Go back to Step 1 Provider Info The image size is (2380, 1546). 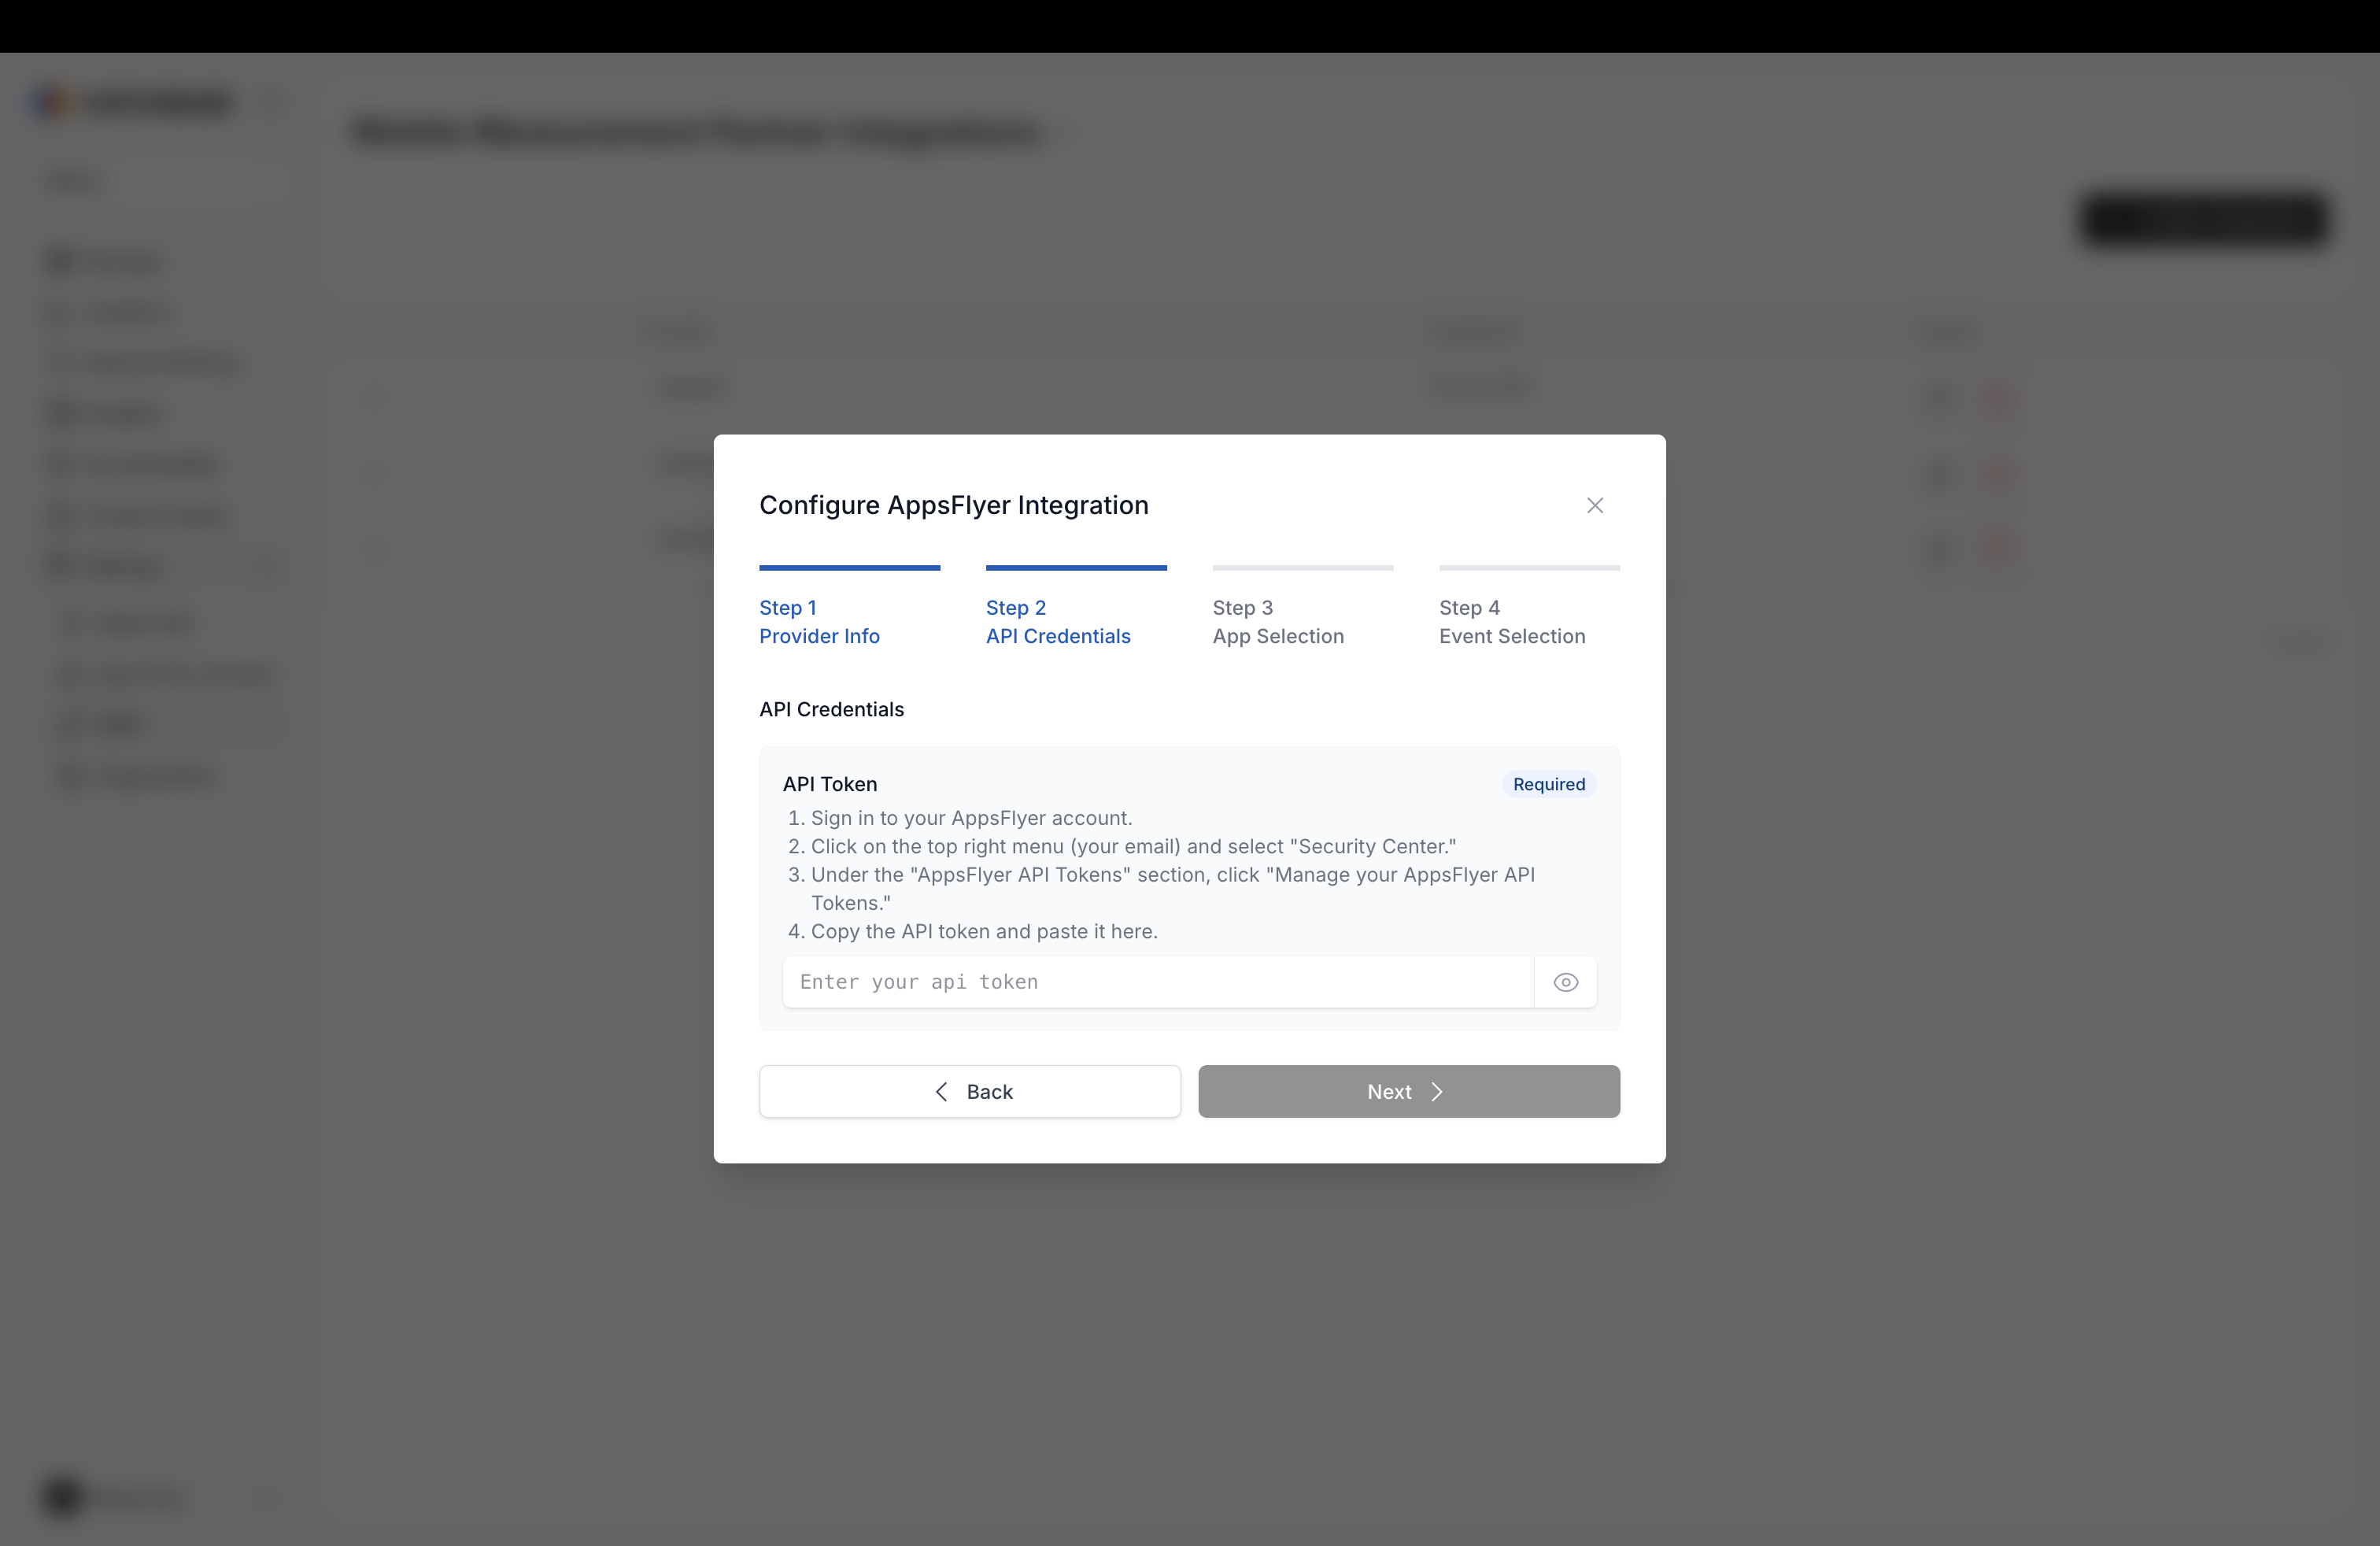click(x=819, y=622)
